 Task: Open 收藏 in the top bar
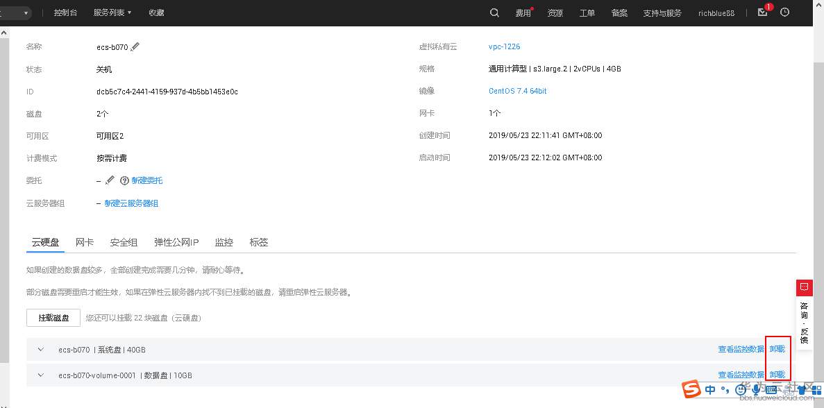tap(157, 12)
